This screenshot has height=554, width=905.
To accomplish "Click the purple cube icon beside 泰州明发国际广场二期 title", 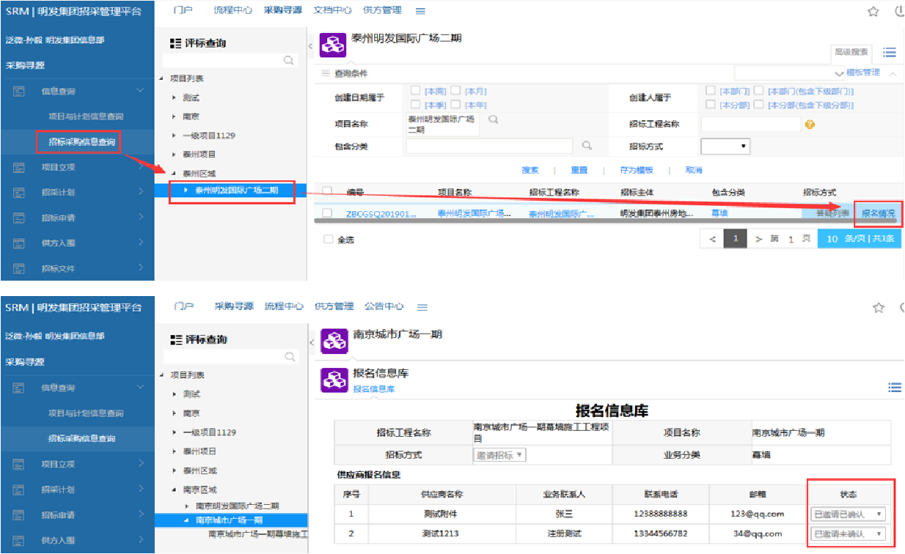I will pyautogui.click(x=334, y=43).
